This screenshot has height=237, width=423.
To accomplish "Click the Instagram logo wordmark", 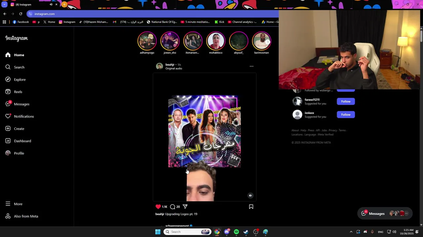I will 17,38.
